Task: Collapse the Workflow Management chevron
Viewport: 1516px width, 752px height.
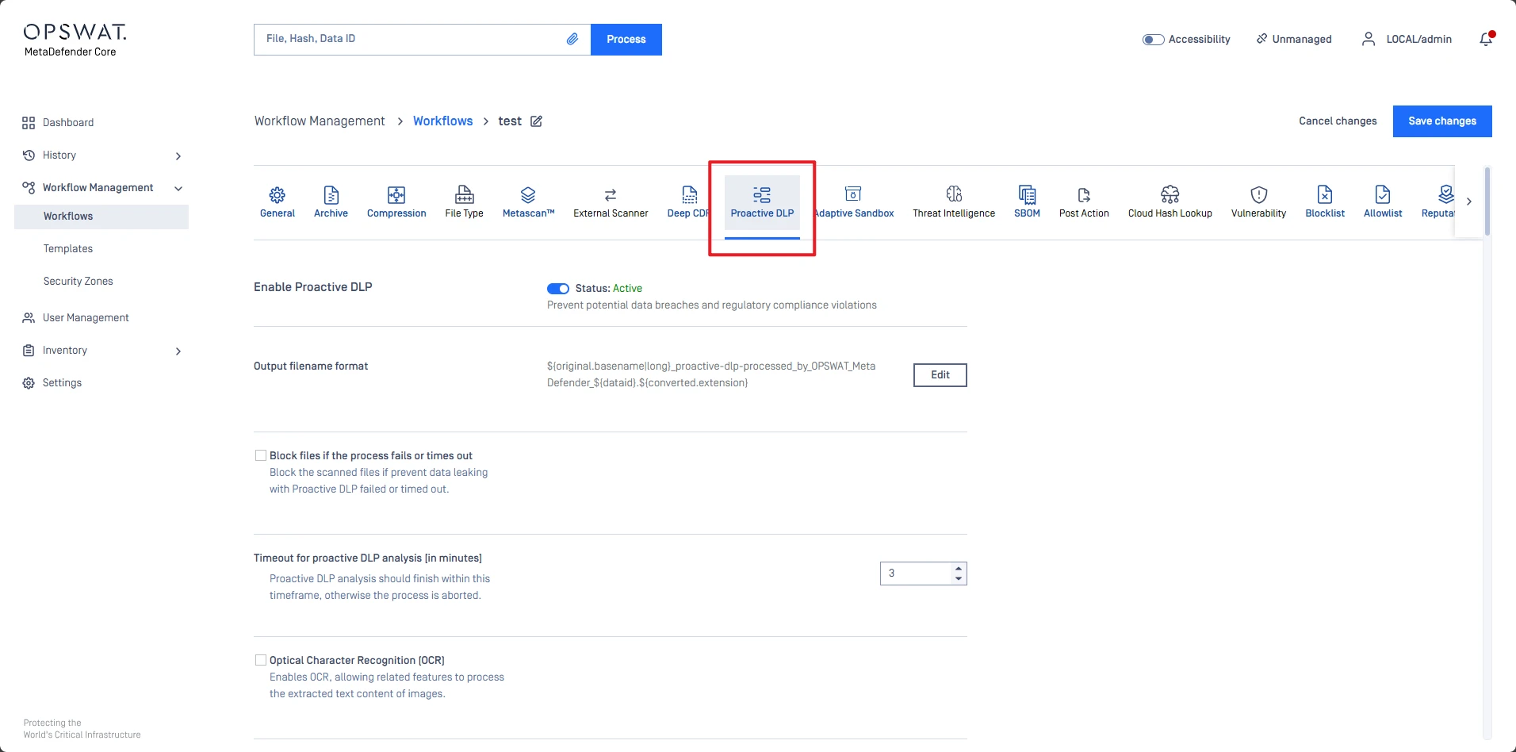Action: tap(178, 189)
